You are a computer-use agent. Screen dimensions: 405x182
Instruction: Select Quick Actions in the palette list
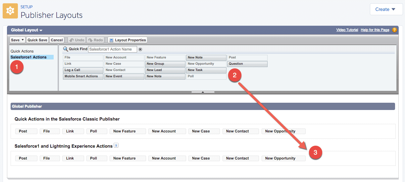coord(22,51)
